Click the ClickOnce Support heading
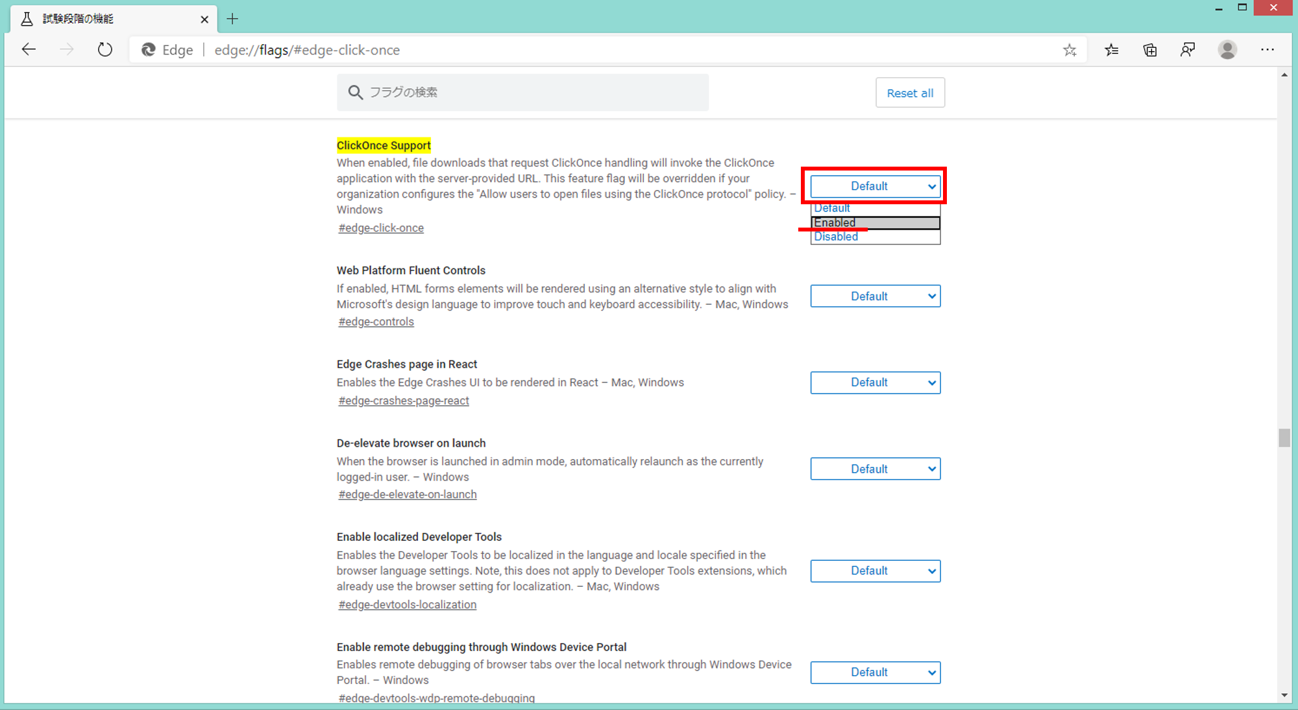 coord(384,145)
